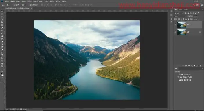204x111 pixels.
Task: Hide the top layer with its eye icon
Action: pos(175,25)
